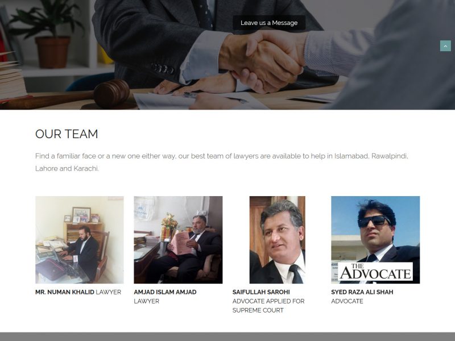Click the team description paragraph text

(222, 162)
